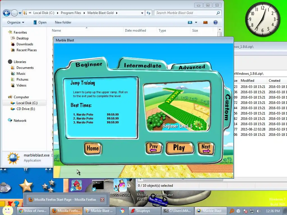Toggle the preview pane icon
The height and width of the screenshot is (215, 287).
tap(205, 22)
